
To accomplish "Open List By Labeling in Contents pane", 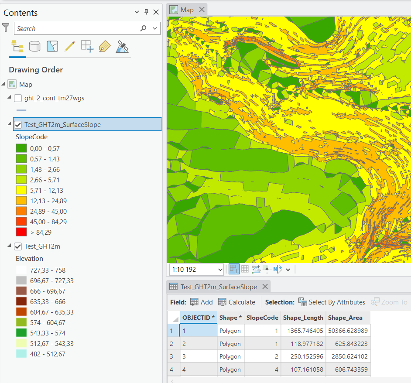I will point(105,46).
